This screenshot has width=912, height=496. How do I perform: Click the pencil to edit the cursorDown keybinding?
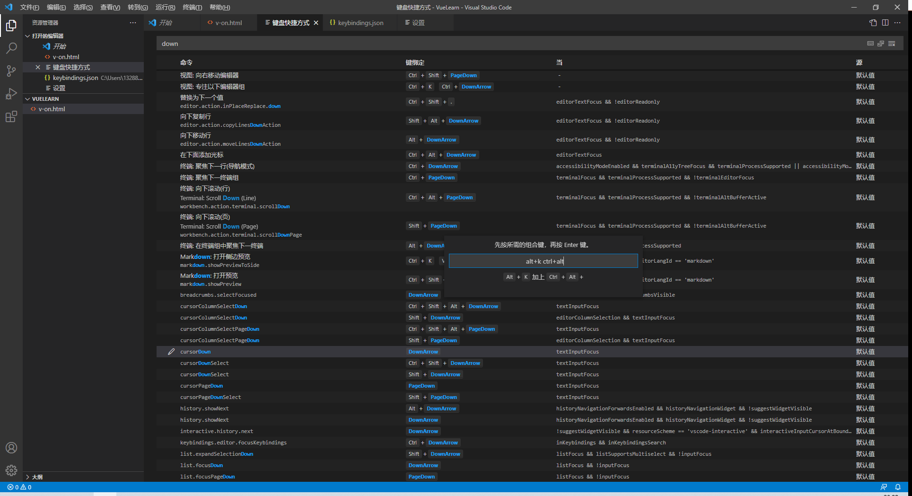[171, 351]
